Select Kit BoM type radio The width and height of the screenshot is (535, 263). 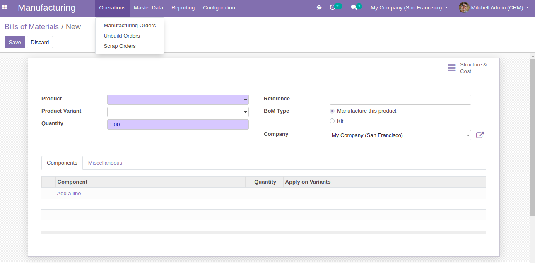tap(332, 121)
